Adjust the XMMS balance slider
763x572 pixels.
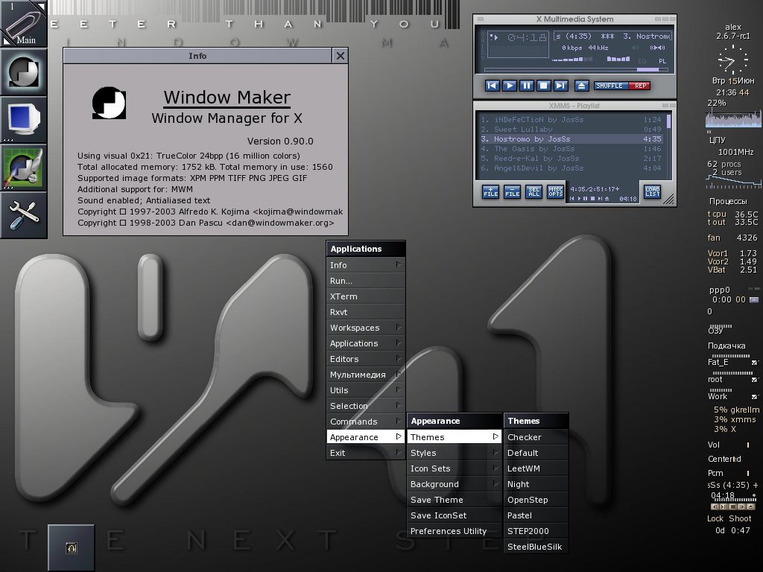tap(618, 60)
